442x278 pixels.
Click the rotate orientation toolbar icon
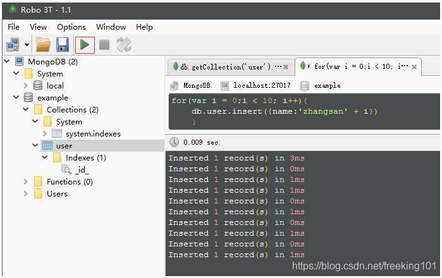124,45
